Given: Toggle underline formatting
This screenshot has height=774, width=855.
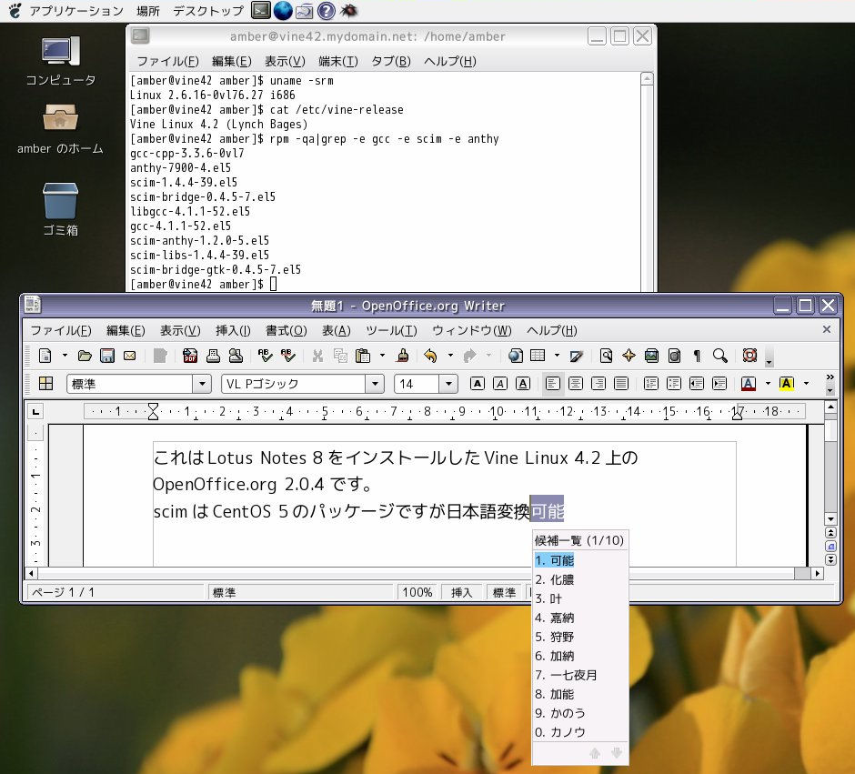Looking at the screenshot, I should (523, 384).
